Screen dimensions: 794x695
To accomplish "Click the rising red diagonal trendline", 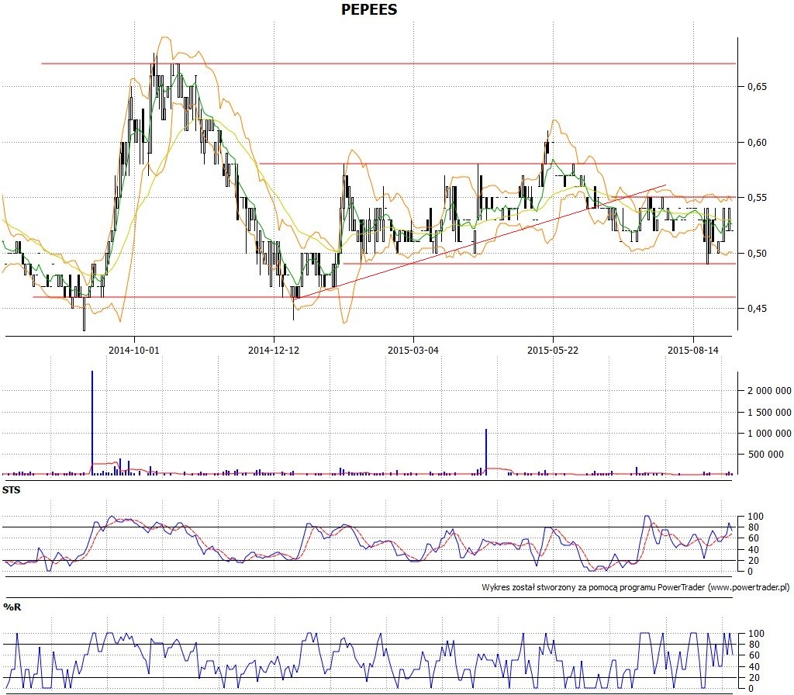I will pyautogui.click(x=479, y=241).
